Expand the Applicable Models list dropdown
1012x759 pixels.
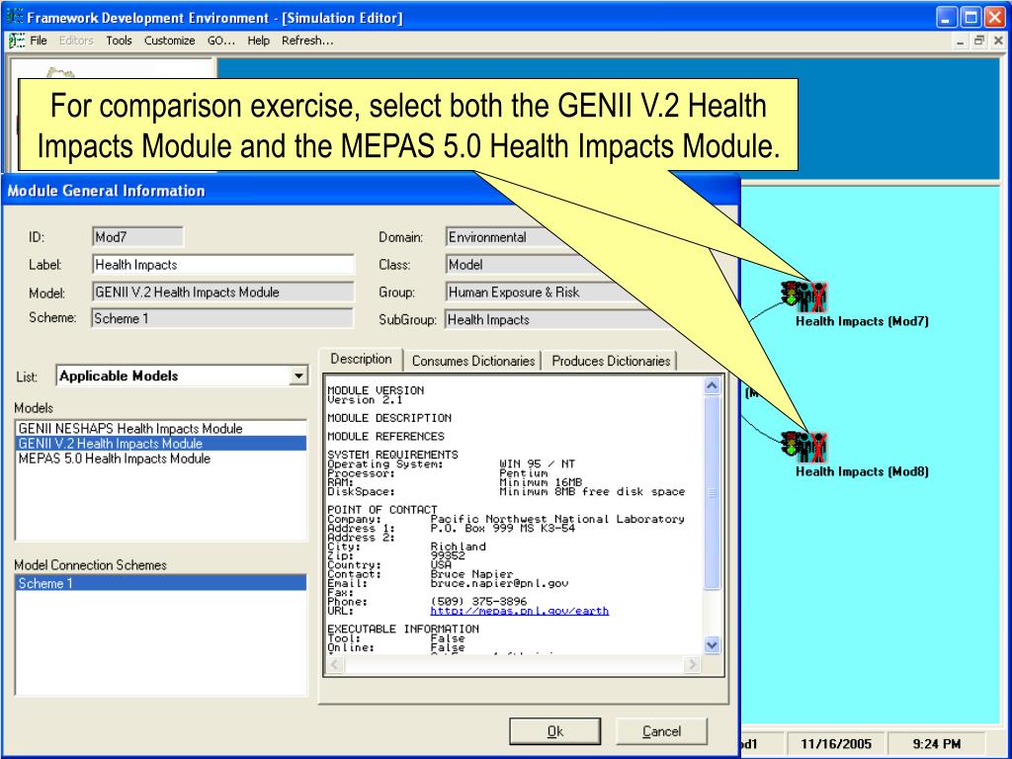[x=298, y=376]
